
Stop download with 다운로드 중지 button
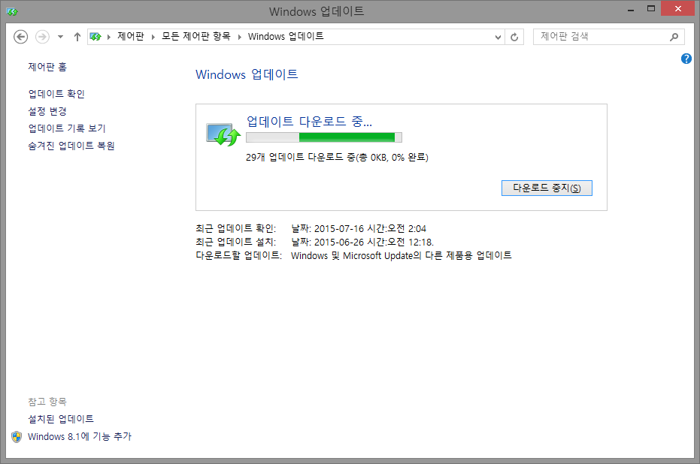547,188
